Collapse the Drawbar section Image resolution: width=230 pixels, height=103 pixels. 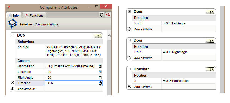[x=129, y=69]
